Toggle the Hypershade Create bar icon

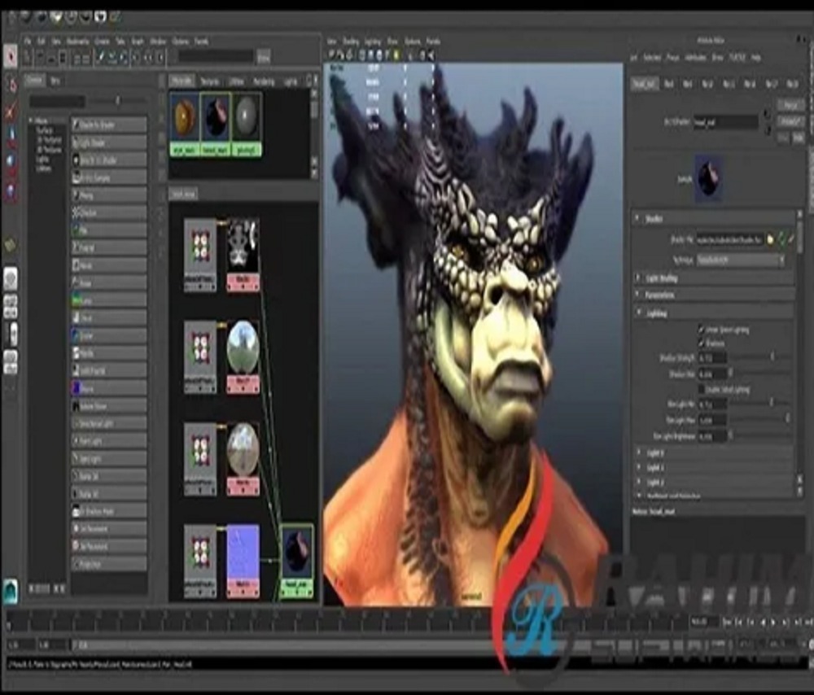[x=28, y=57]
